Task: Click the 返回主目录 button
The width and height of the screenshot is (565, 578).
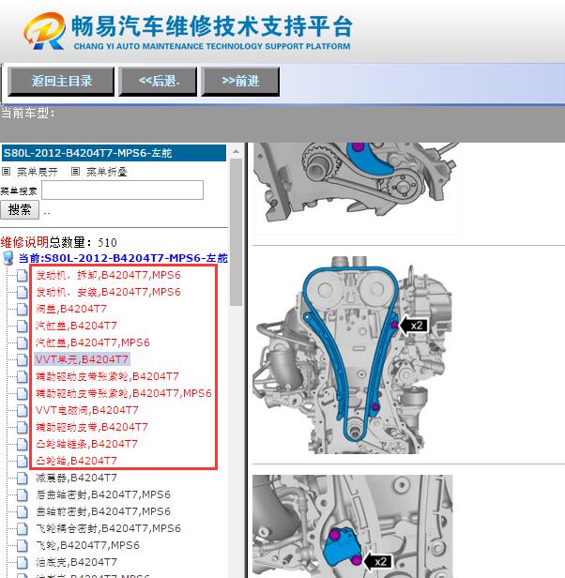Action: click(x=61, y=81)
